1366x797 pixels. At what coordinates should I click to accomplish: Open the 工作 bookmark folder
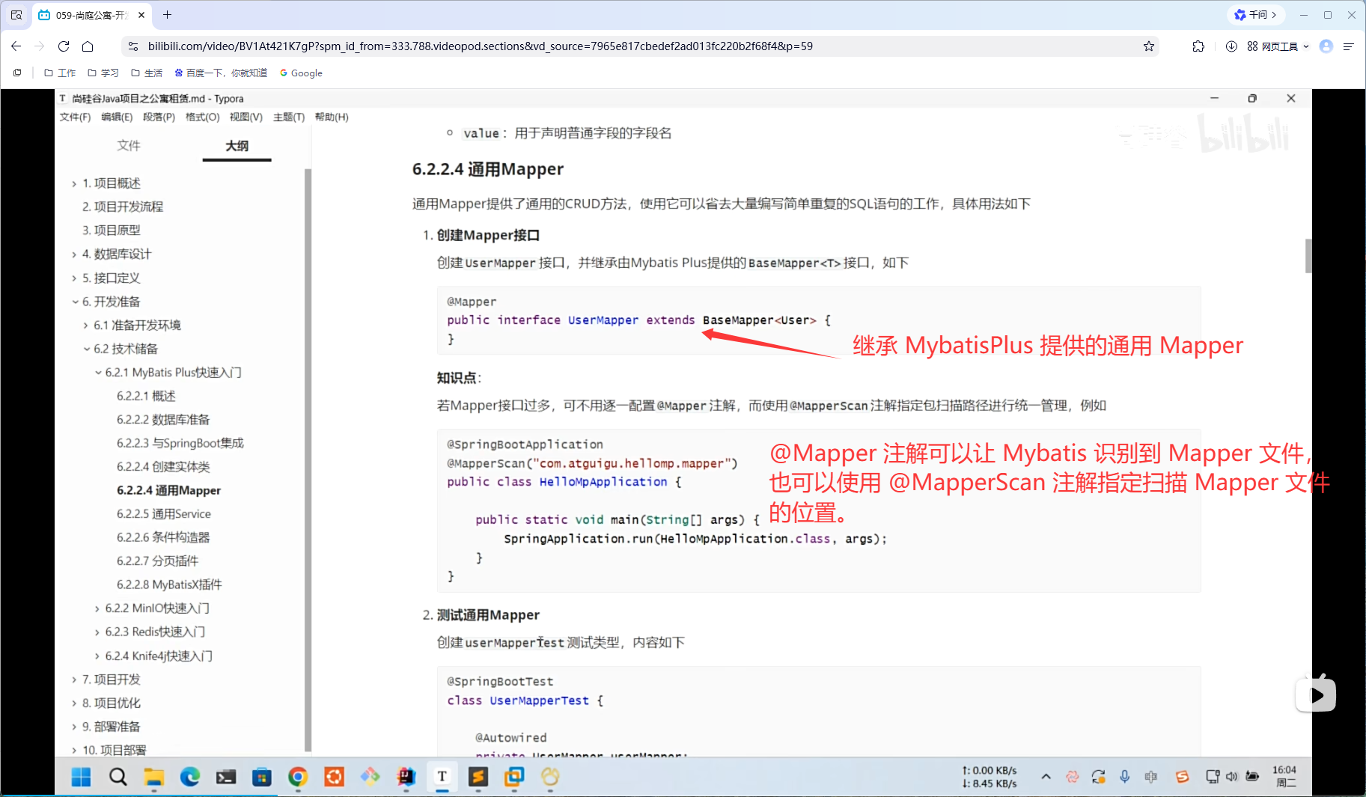[60, 73]
